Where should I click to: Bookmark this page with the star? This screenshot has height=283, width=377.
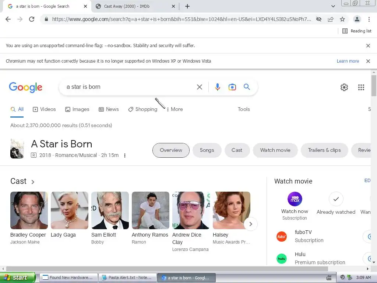[x=342, y=19]
